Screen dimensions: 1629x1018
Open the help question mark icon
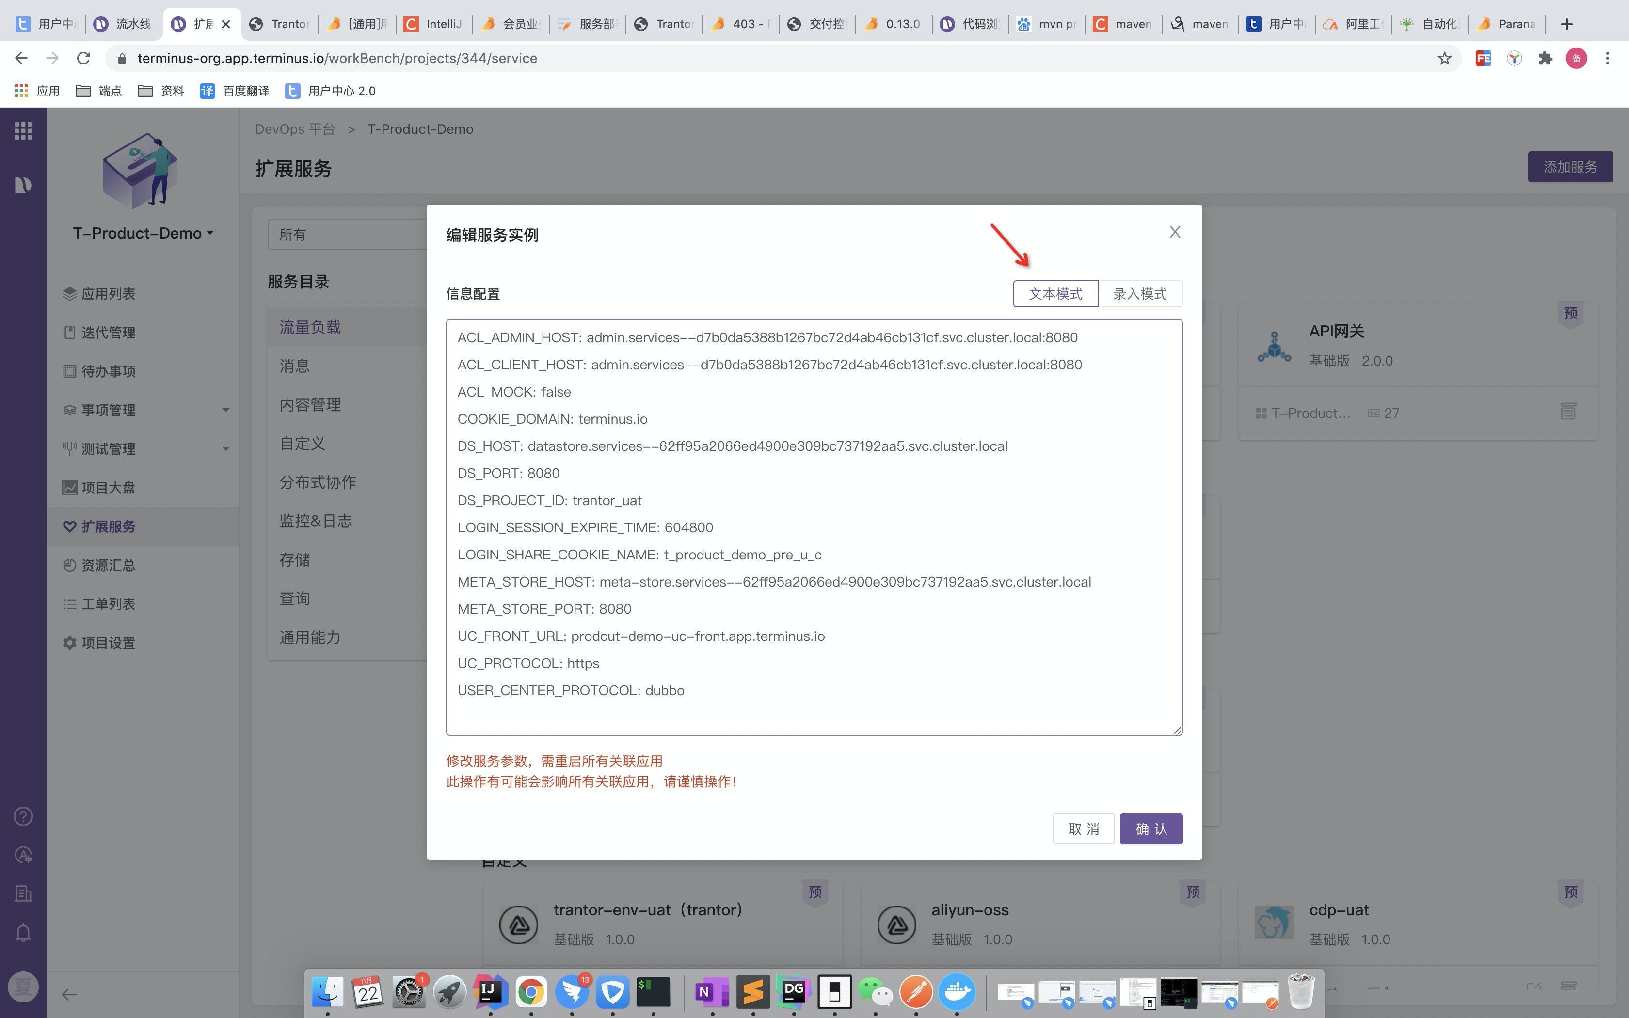click(x=23, y=816)
